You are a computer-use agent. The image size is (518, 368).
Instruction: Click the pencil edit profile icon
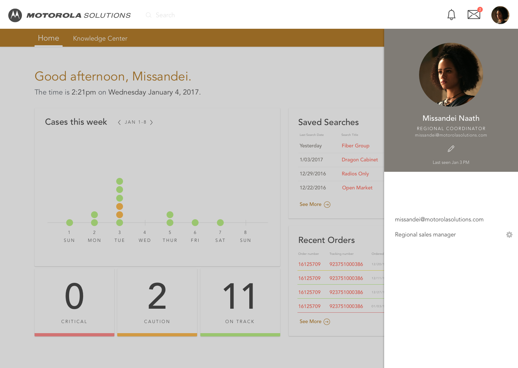coord(451,148)
